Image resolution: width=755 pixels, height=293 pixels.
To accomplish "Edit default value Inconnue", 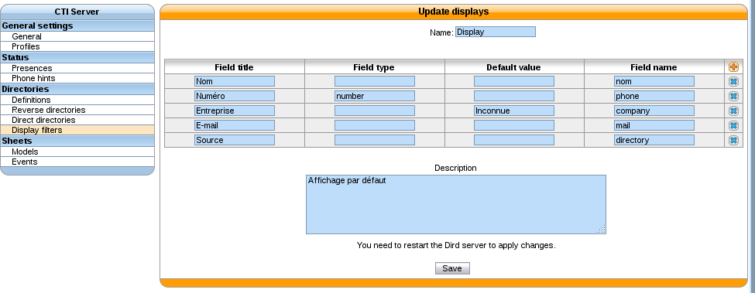I will pyautogui.click(x=514, y=111).
